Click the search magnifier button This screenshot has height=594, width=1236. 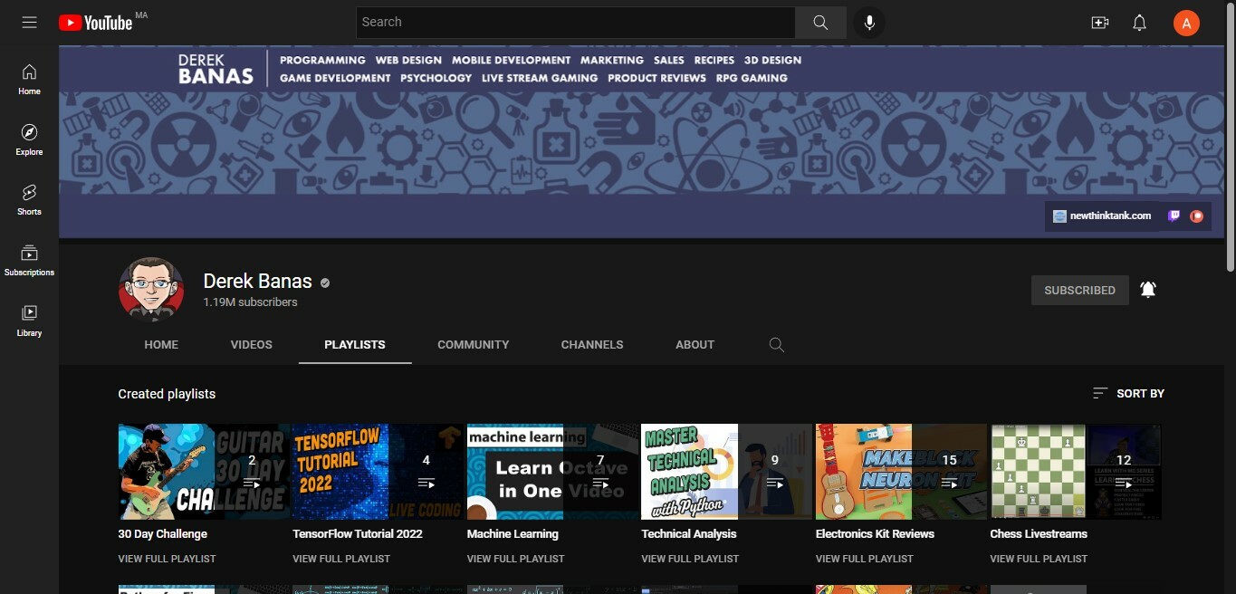click(820, 23)
